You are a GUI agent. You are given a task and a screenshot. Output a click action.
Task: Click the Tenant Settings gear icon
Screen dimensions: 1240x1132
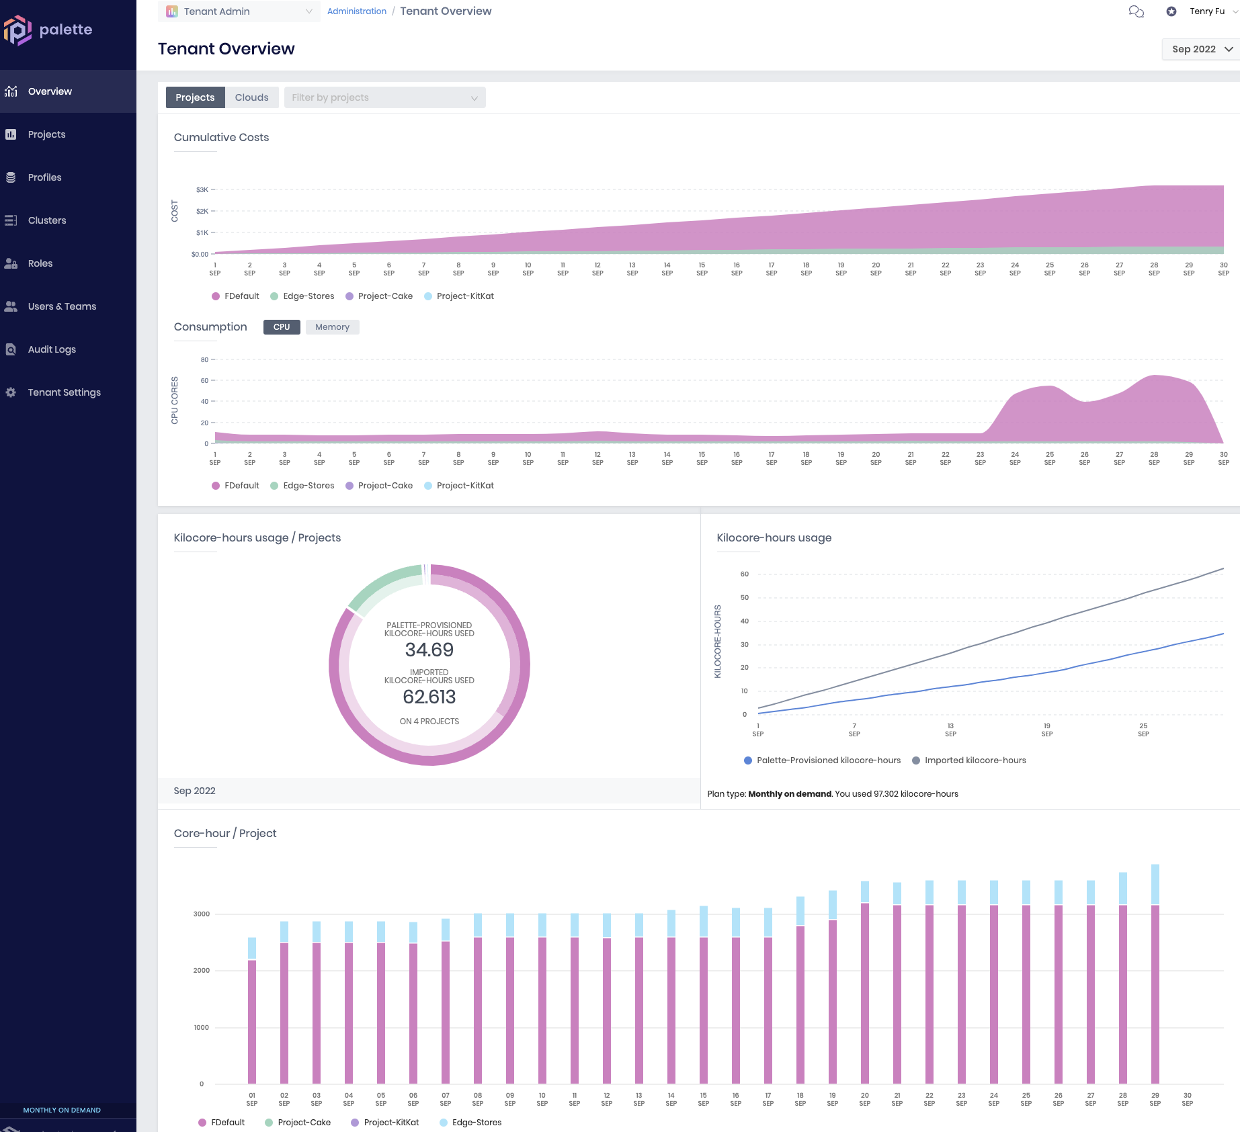tap(11, 392)
